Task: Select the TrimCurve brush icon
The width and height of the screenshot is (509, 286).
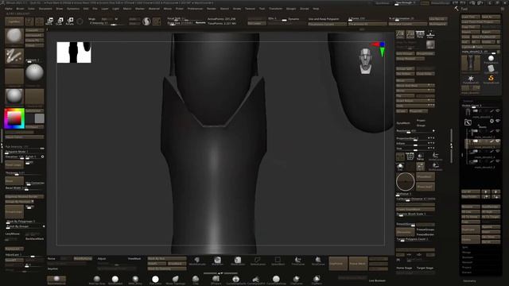Action: [x=297, y=261]
